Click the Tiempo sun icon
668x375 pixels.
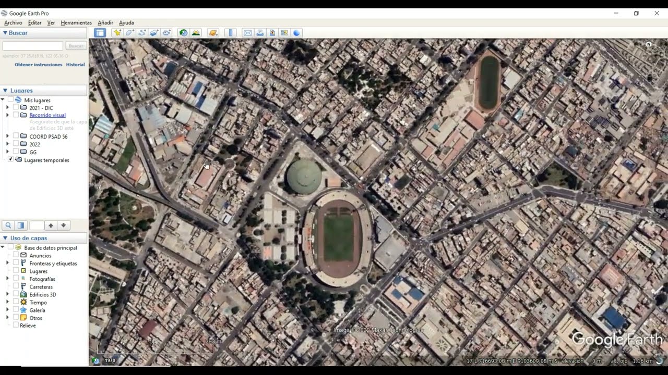pos(23,303)
